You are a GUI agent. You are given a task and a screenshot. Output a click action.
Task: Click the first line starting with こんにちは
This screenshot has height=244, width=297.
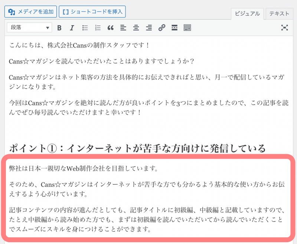[79, 45]
